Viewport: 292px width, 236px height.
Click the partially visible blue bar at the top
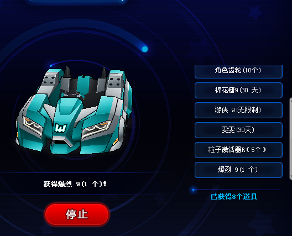tap(76, 1)
